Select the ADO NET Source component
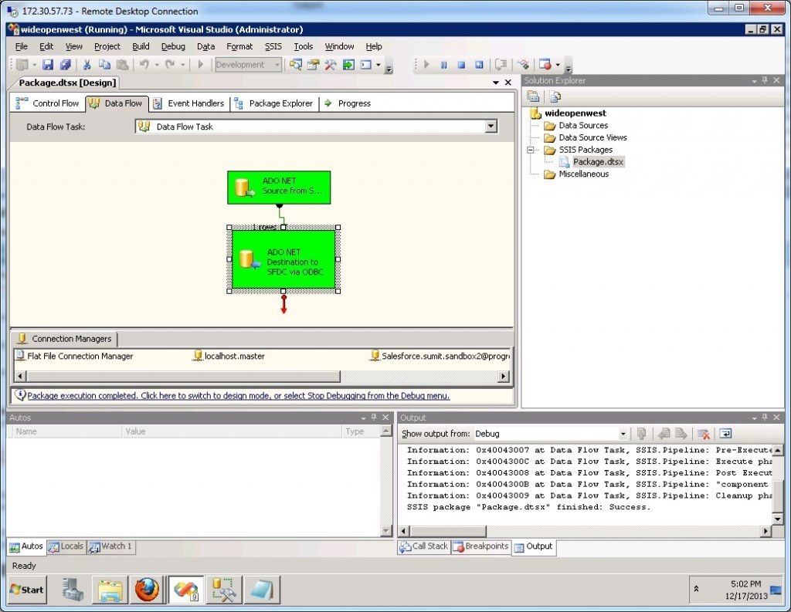Image resolution: width=791 pixels, height=612 pixels. coord(279,188)
